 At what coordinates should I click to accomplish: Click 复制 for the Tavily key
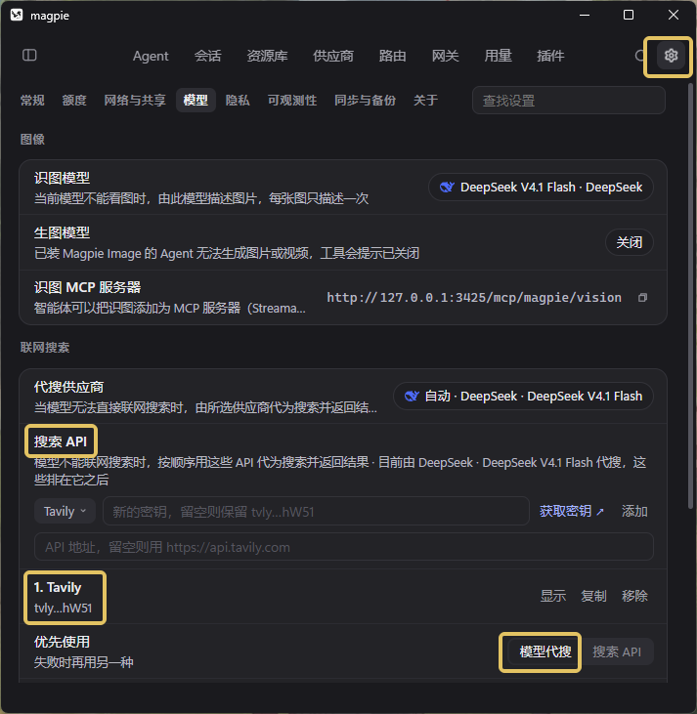point(593,596)
